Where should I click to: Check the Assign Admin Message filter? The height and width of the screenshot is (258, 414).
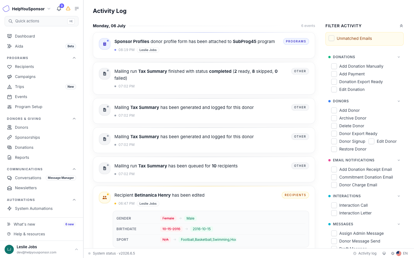(x=334, y=233)
